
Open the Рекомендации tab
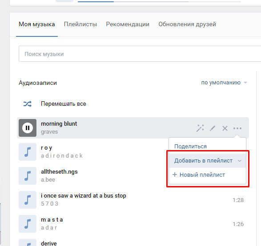point(128,24)
